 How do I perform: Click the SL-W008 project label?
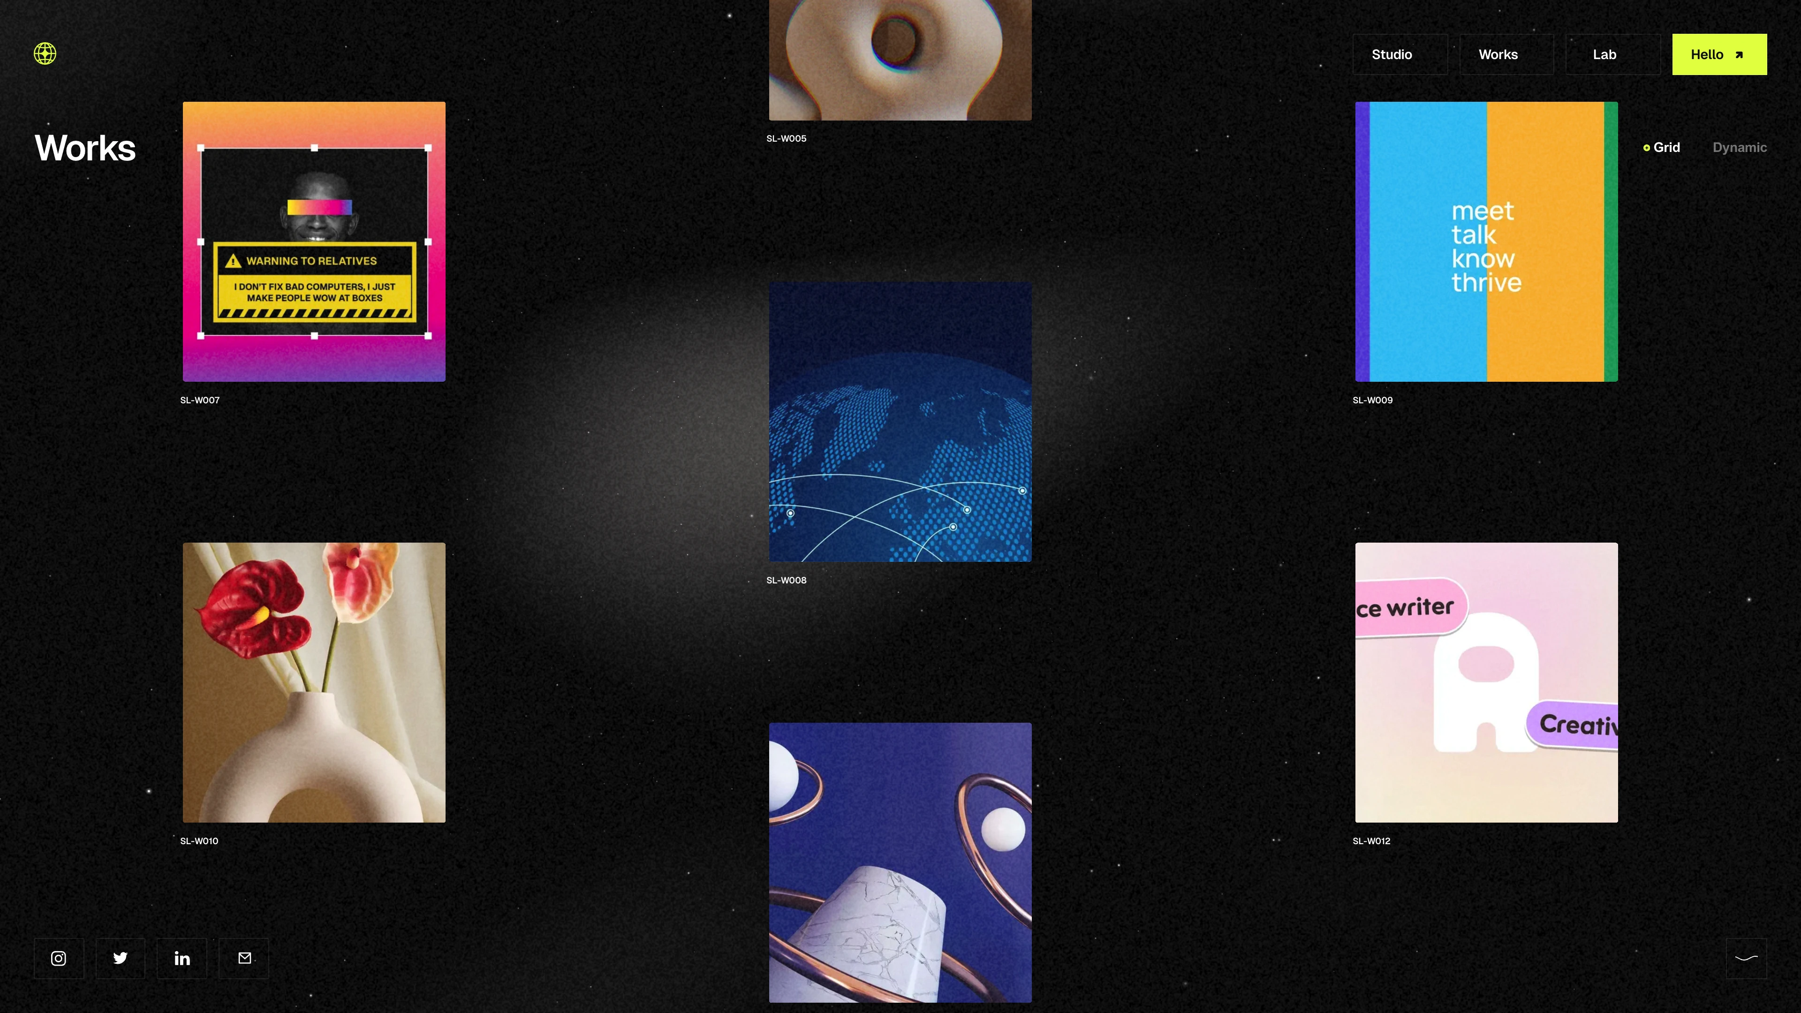pyautogui.click(x=786, y=580)
